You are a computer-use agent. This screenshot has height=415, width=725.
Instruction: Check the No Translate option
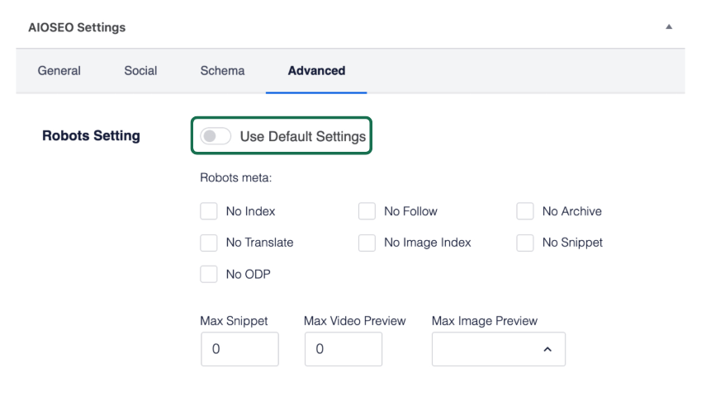(x=209, y=243)
